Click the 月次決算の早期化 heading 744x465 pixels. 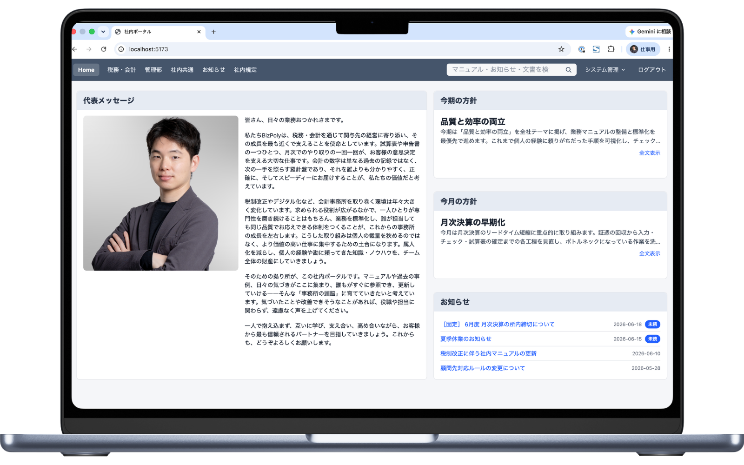[x=472, y=222]
